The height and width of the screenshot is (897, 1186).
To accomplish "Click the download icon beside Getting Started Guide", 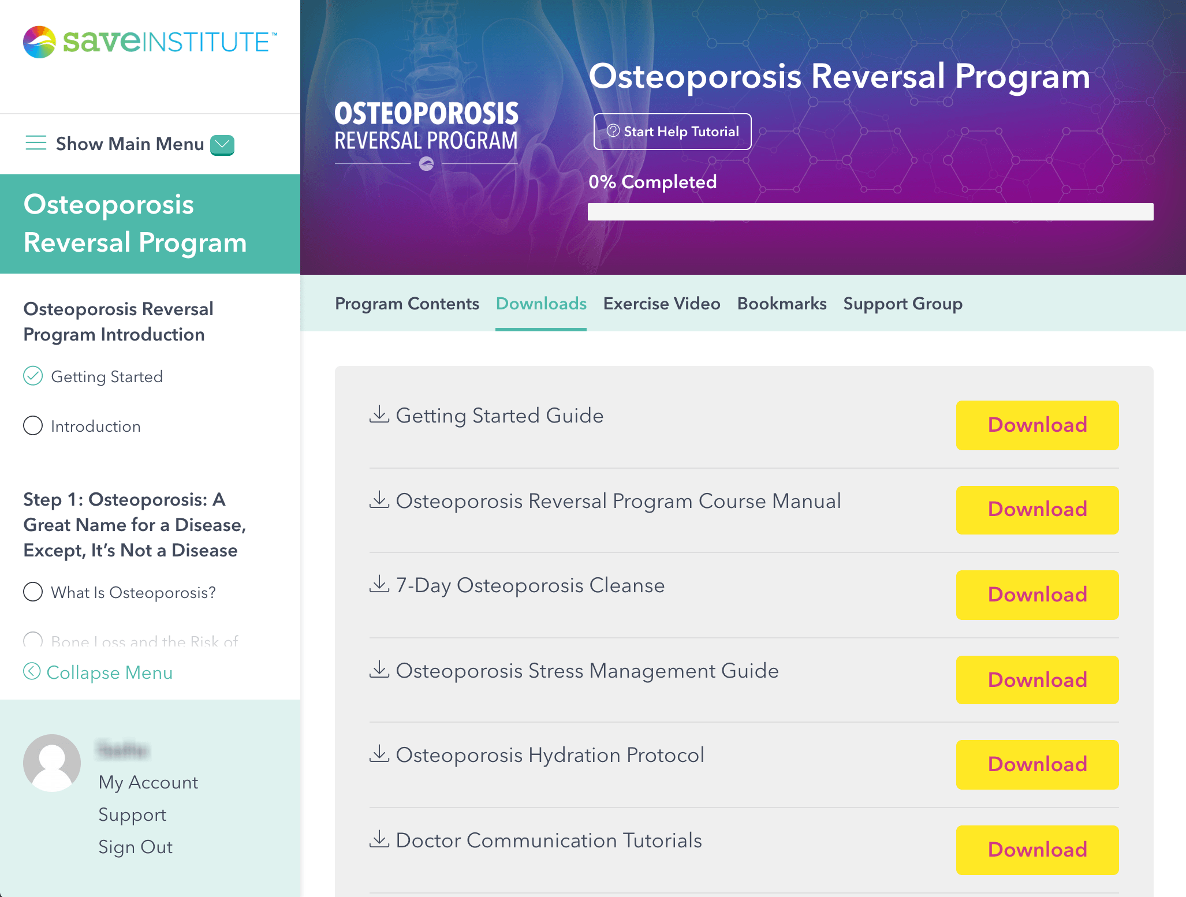I will pos(379,414).
